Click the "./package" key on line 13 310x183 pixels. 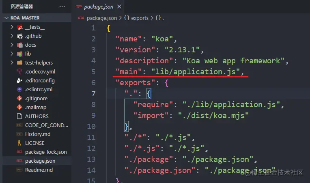[x=149, y=159]
